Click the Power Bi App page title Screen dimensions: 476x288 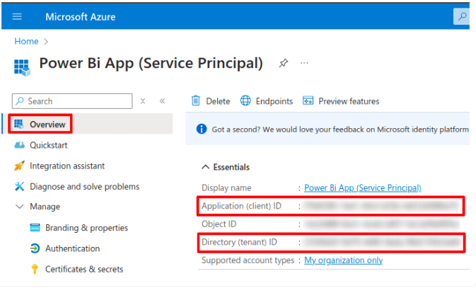151,64
